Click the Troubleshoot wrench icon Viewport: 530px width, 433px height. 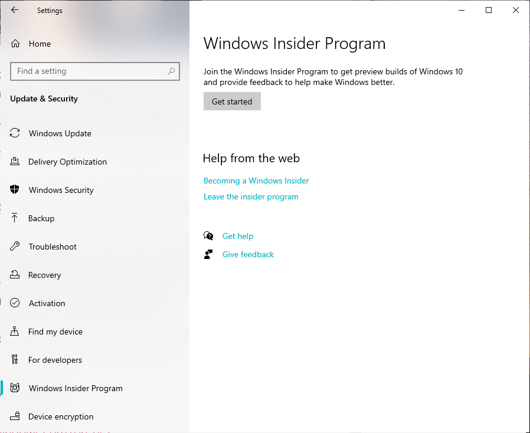pos(15,247)
